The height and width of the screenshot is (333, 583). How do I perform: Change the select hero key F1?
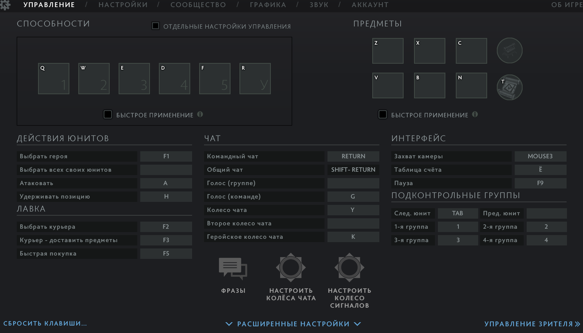coord(166,156)
